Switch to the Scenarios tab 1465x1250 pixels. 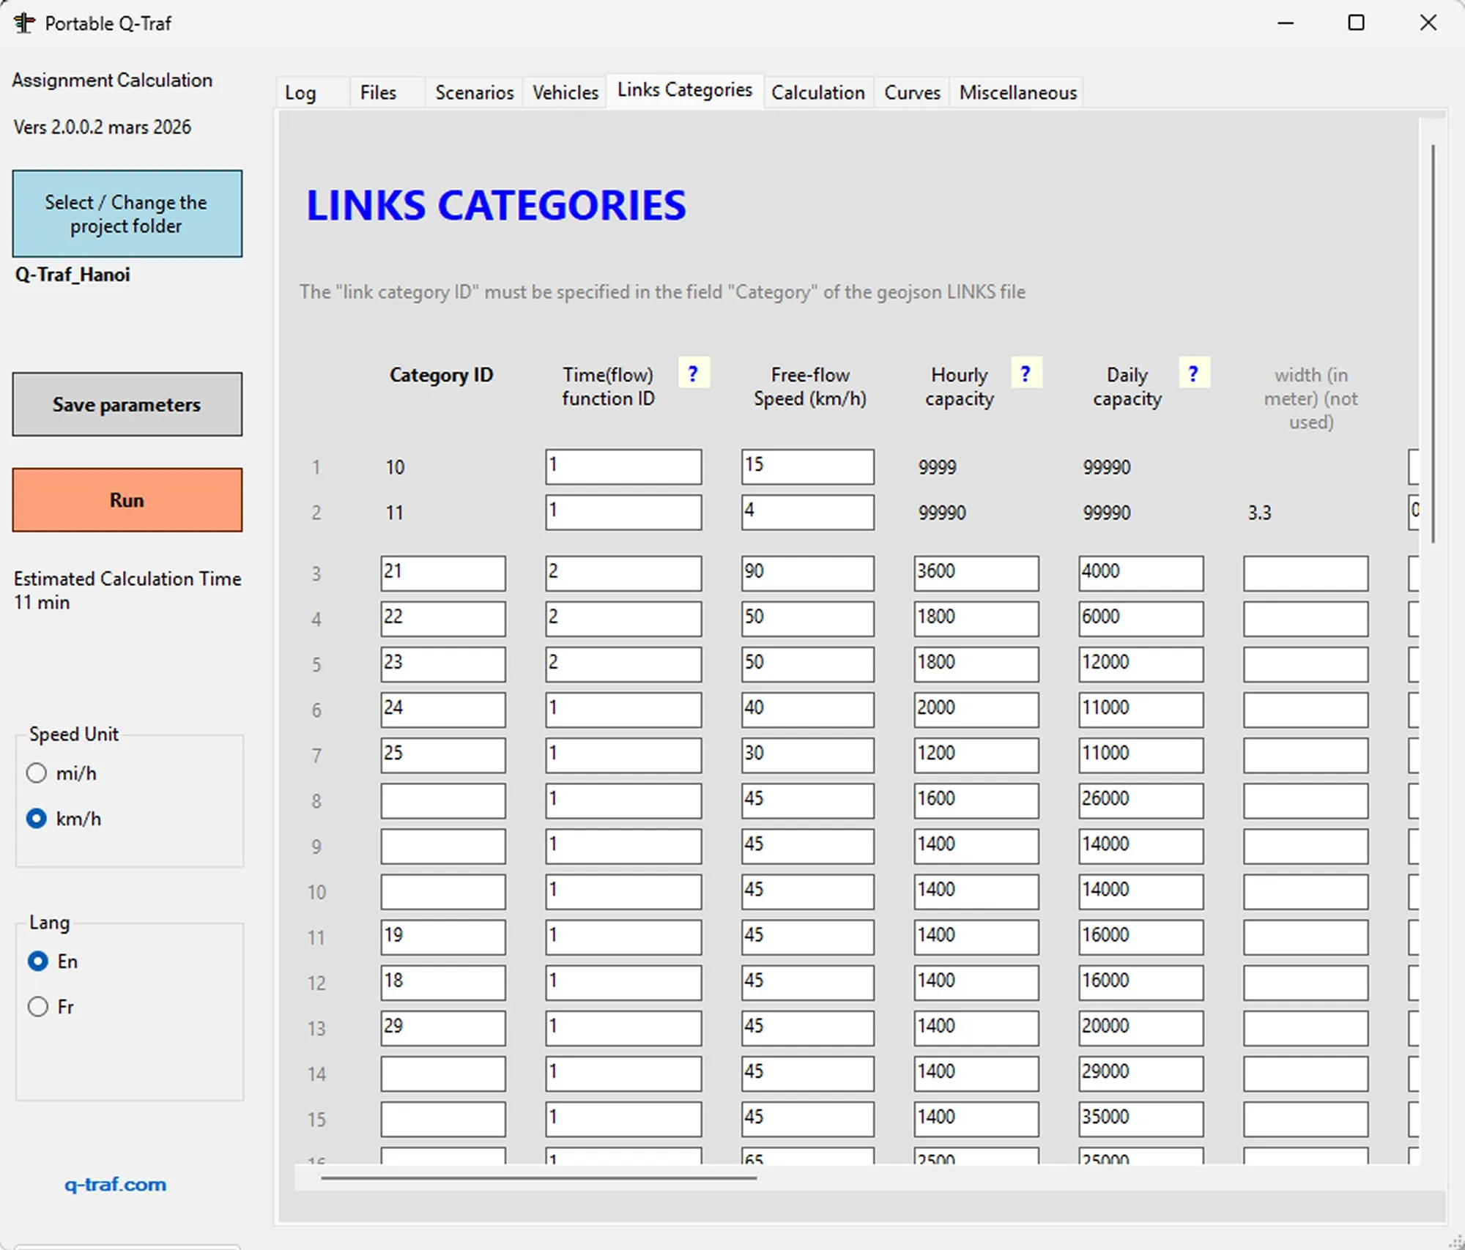point(473,92)
